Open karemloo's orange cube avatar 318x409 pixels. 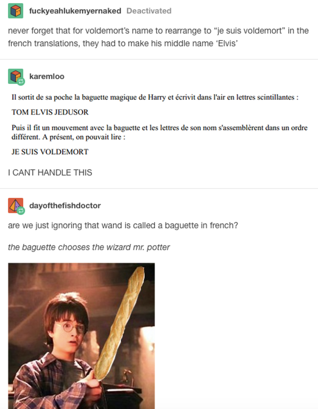16,76
